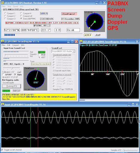The width and height of the screenshot is (140, 153).
Task: Click the latitude field 52°21'00"N
Action: tap(12, 30)
